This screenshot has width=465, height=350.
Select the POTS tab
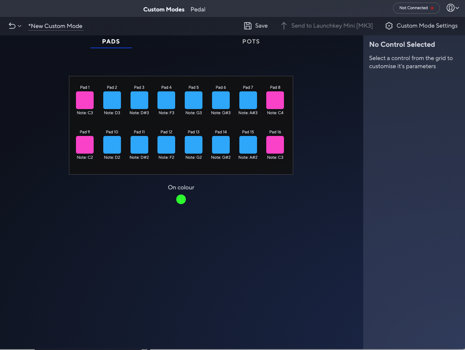coord(251,42)
